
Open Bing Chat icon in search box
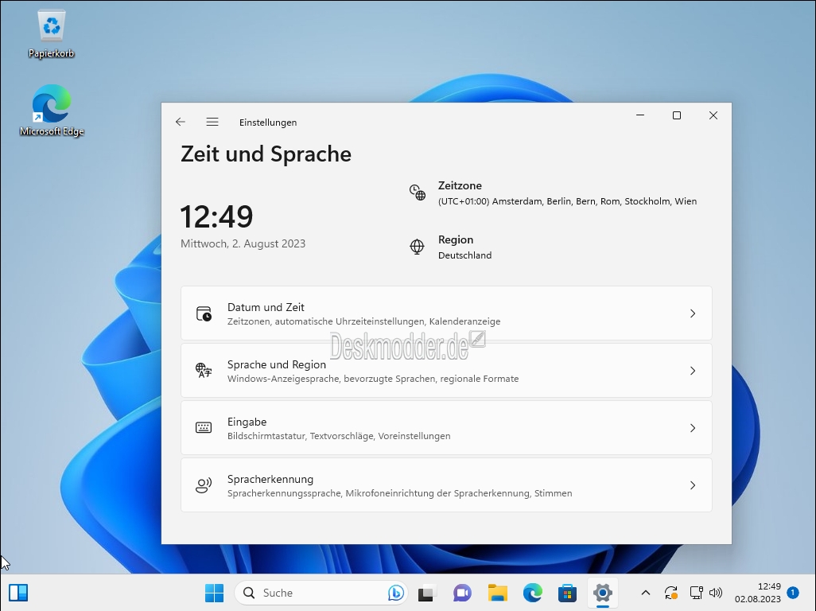(395, 593)
